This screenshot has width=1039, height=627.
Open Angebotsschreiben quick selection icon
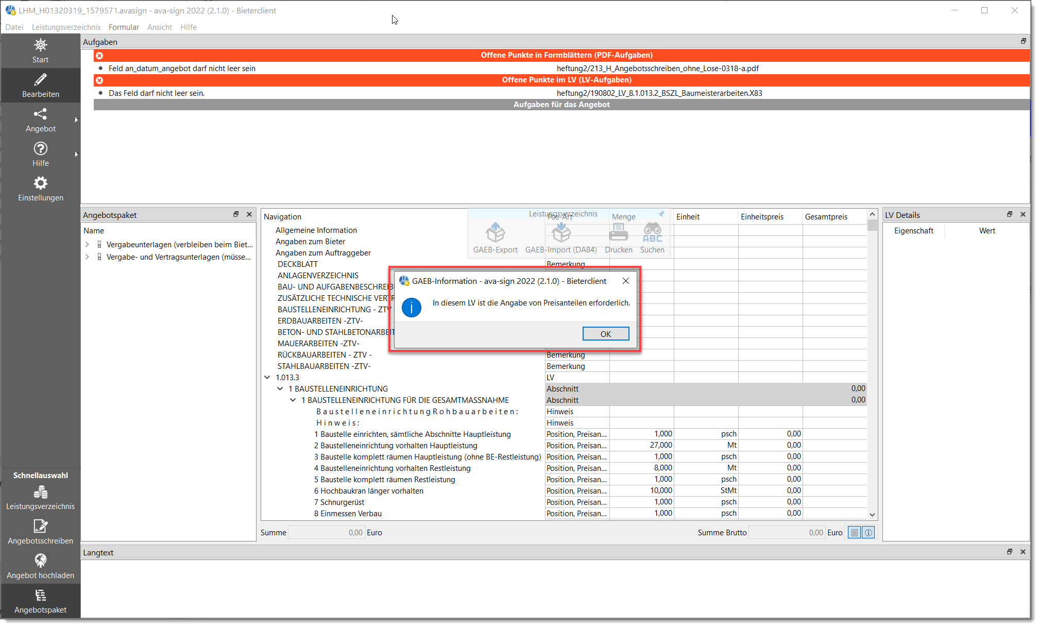click(x=40, y=526)
